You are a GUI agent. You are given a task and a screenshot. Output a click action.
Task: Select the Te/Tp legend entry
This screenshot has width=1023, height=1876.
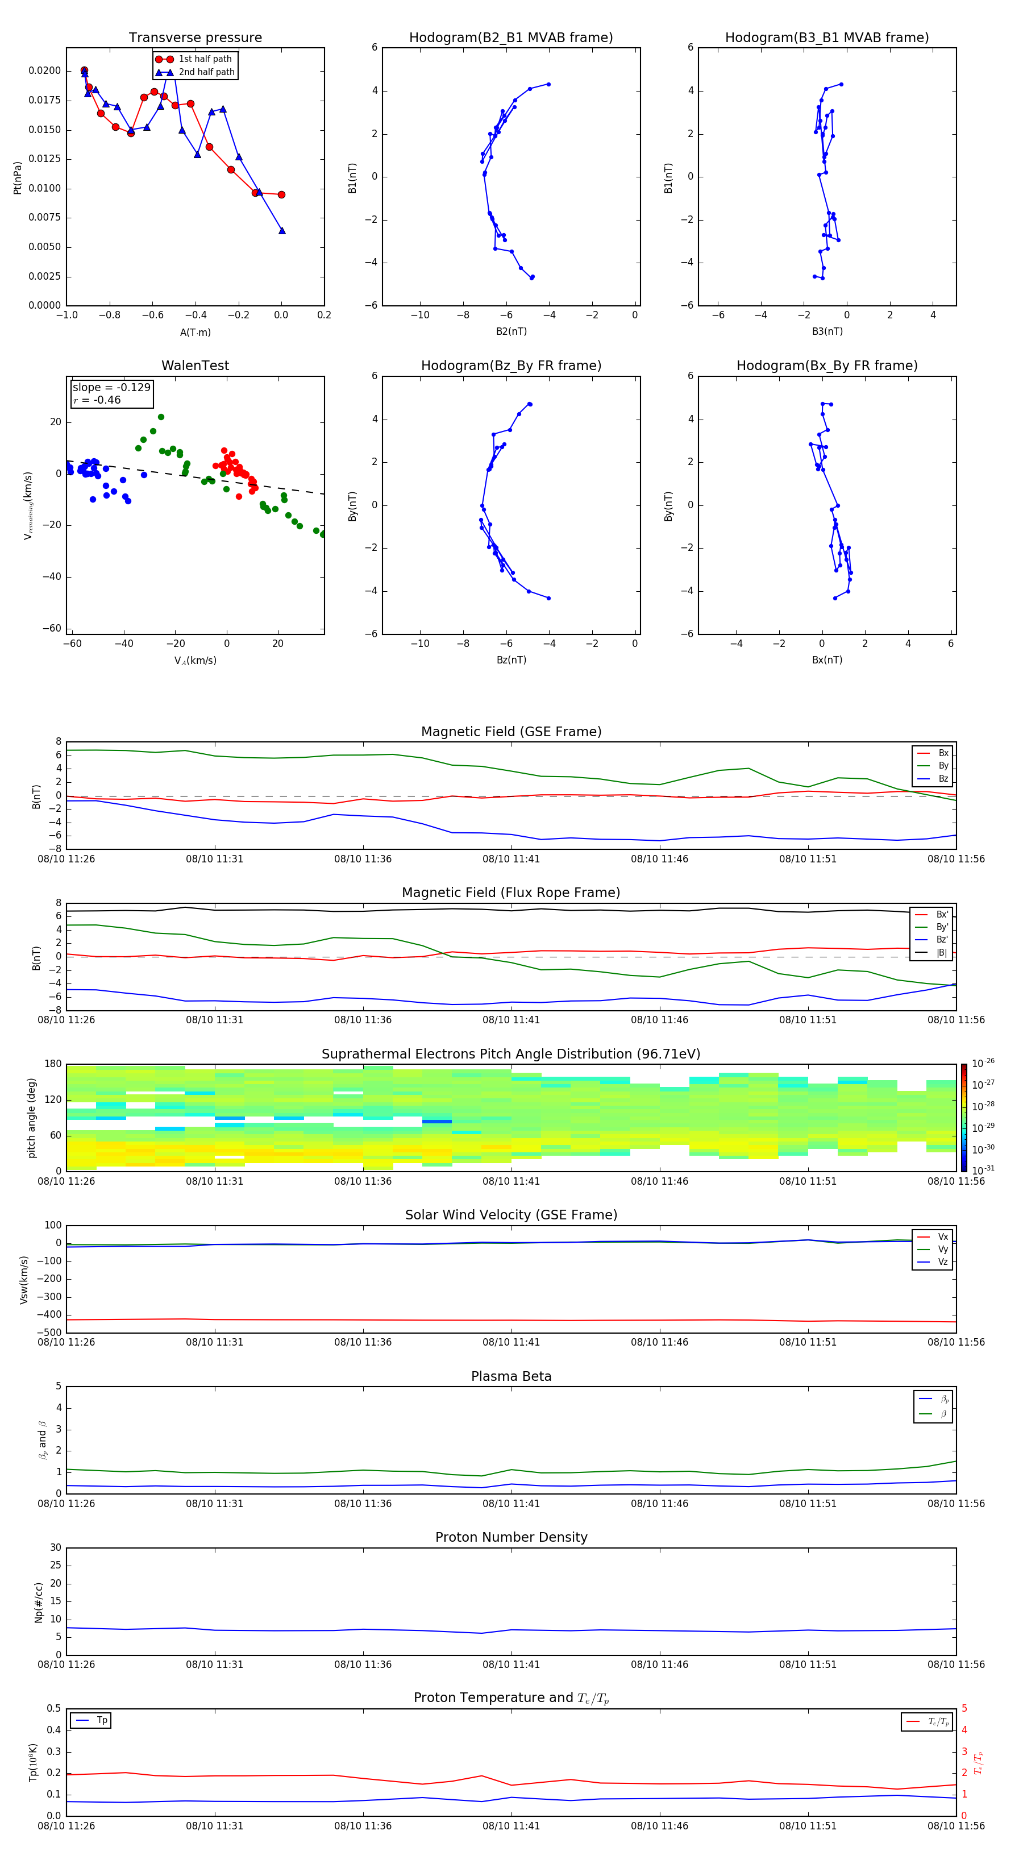928,1723
